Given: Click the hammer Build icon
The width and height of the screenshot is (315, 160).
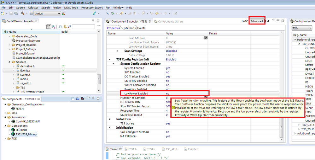Looking at the screenshot, I should tap(22, 13).
